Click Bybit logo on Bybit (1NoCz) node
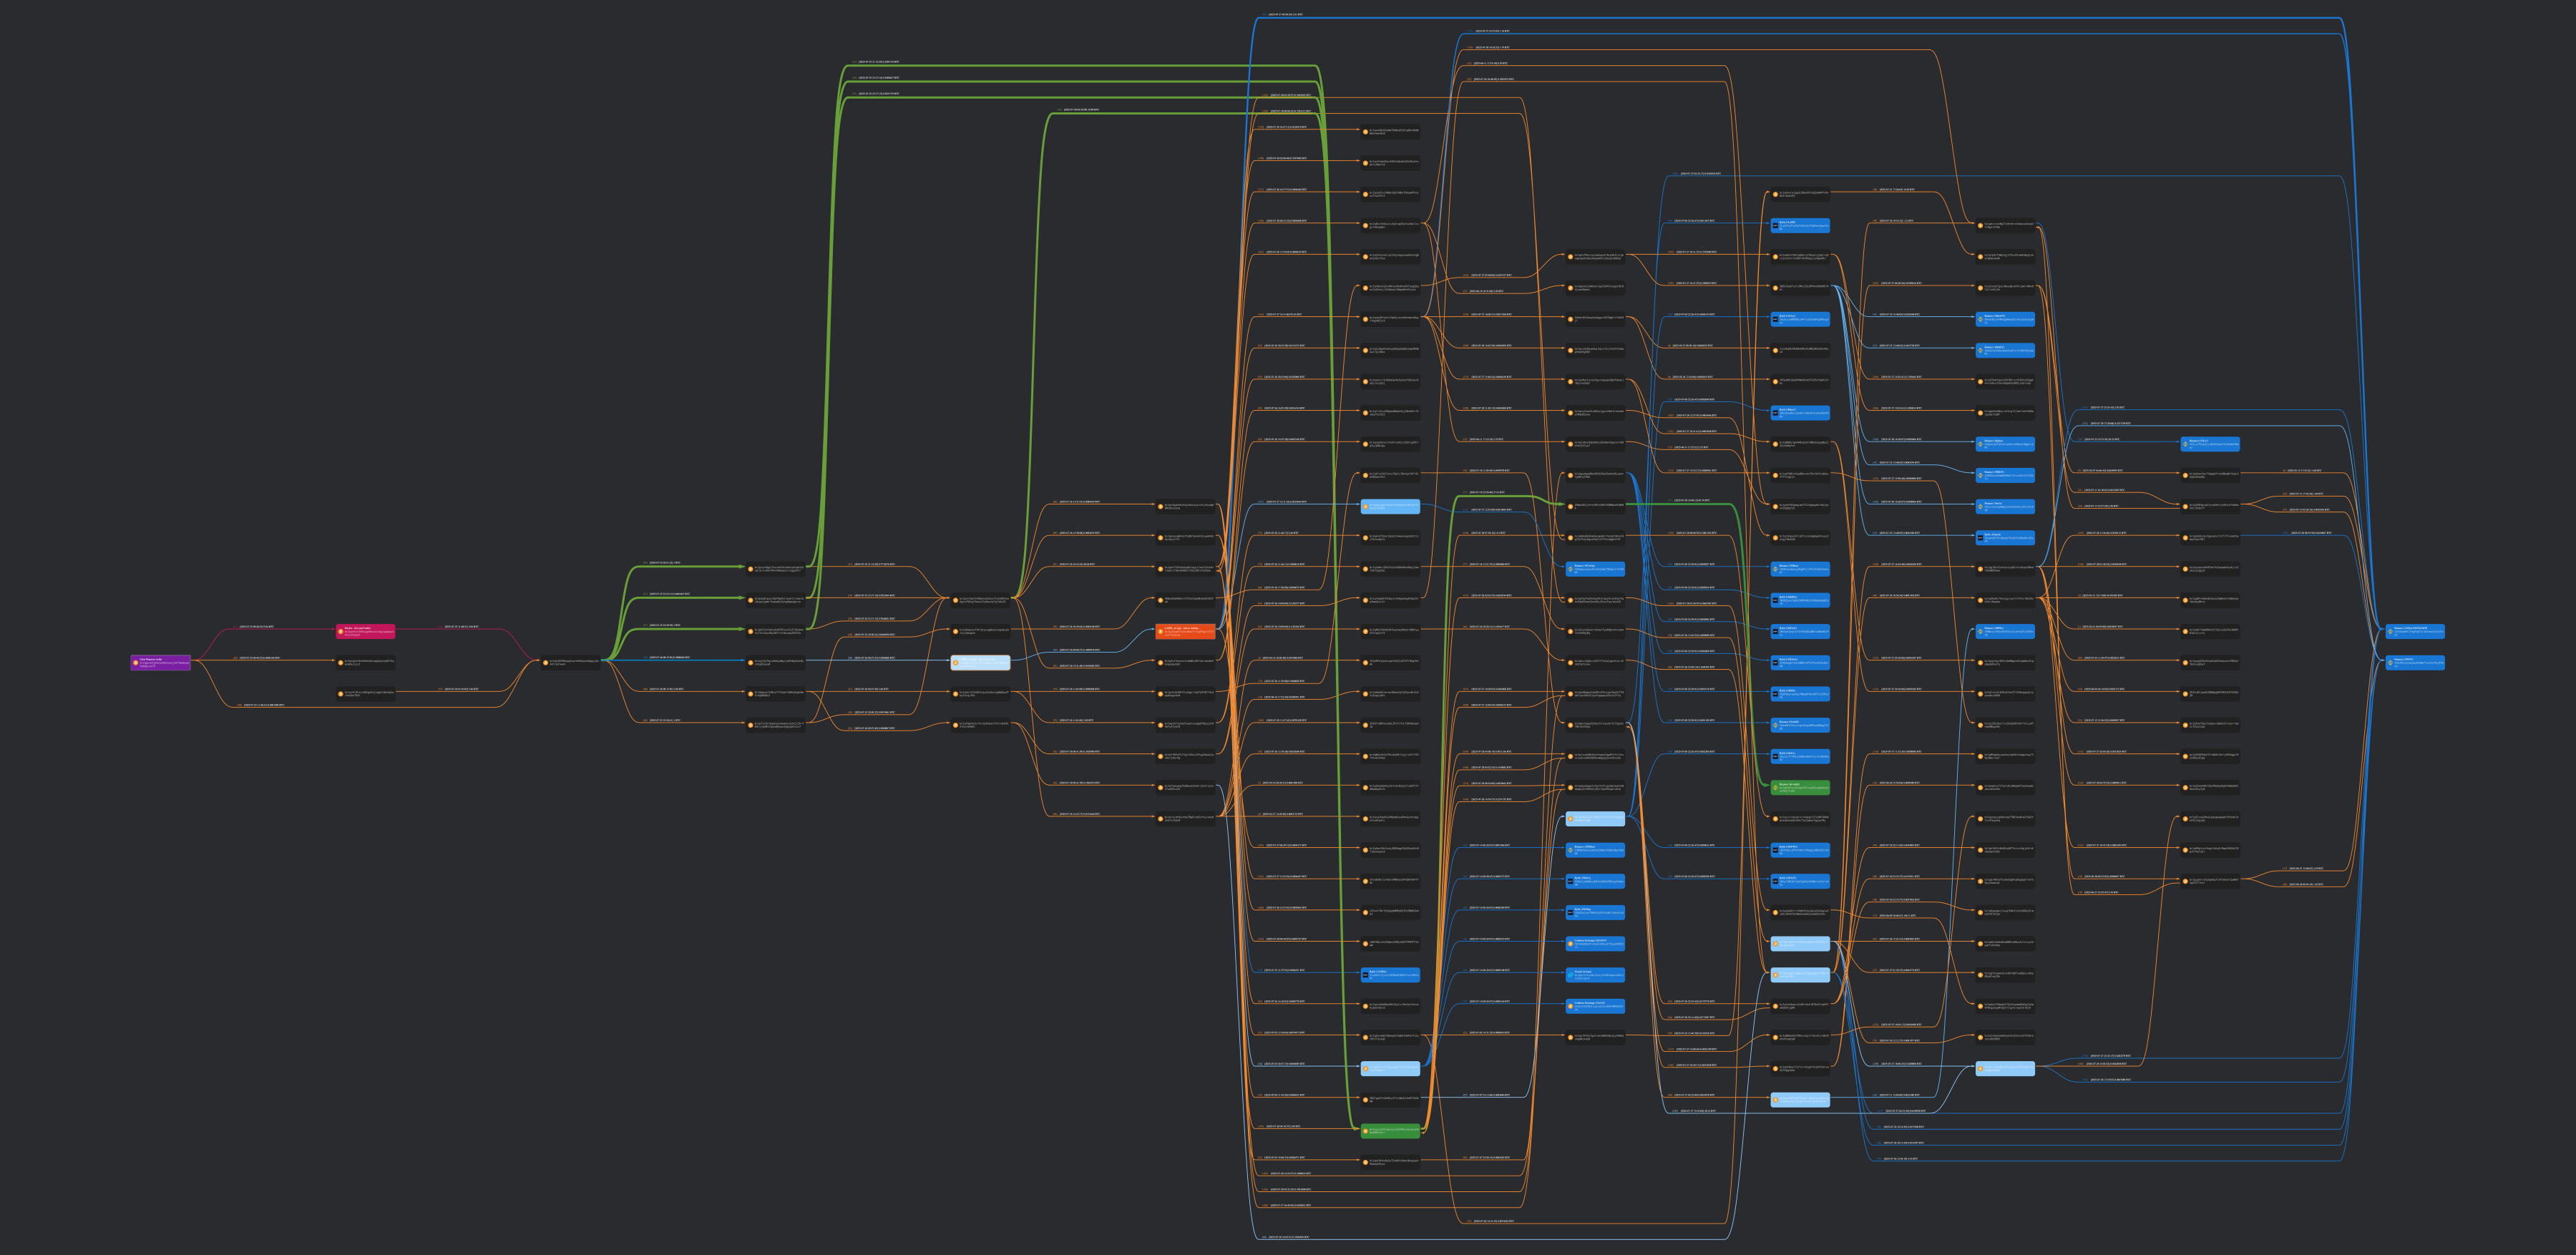This screenshot has height=1255, width=2576. [1570, 881]
